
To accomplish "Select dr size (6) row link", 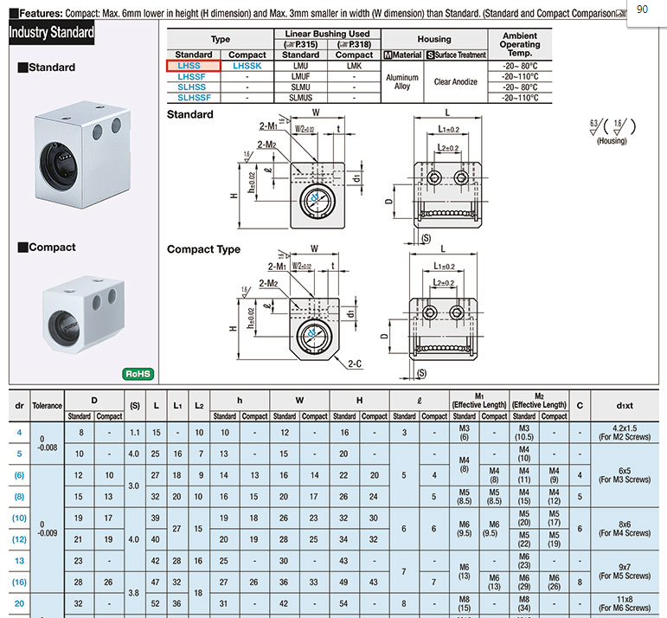I will click(x=19, y=475).
